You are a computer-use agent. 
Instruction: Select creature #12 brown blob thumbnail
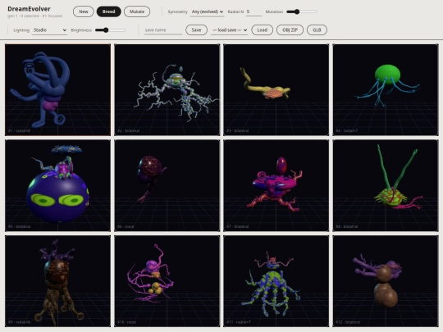tap(386, 281)
